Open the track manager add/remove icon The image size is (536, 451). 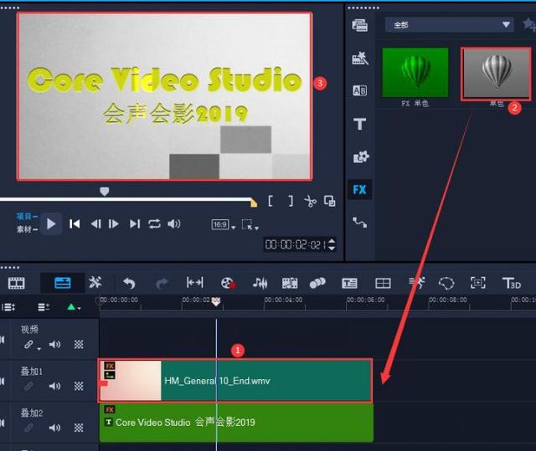[x=44, y=307]
